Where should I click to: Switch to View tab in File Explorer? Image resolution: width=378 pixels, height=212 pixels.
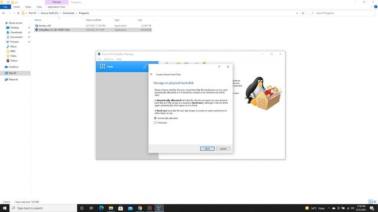[39, 7]
